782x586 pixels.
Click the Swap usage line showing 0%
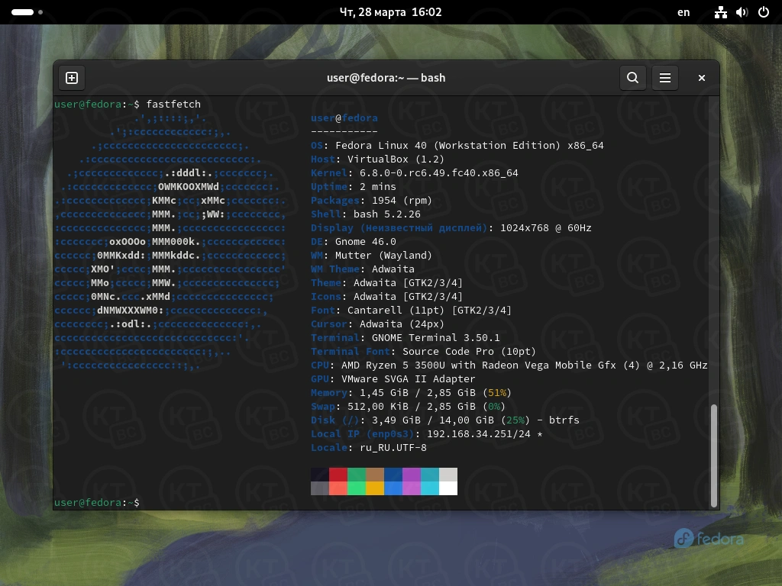coord(408,407)
